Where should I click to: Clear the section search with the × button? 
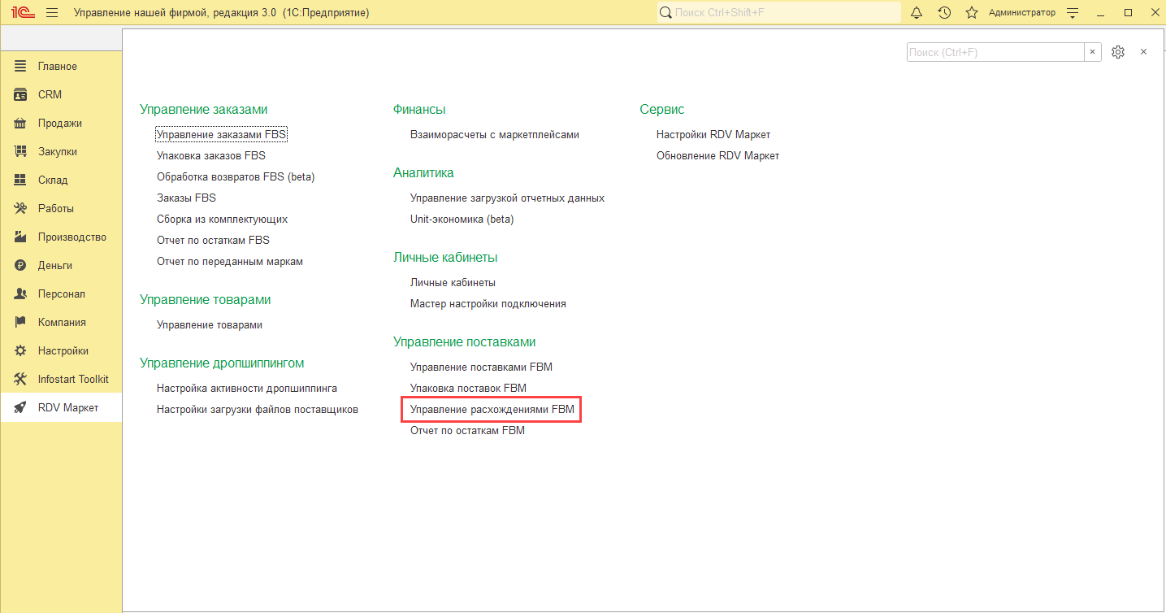1093,51
